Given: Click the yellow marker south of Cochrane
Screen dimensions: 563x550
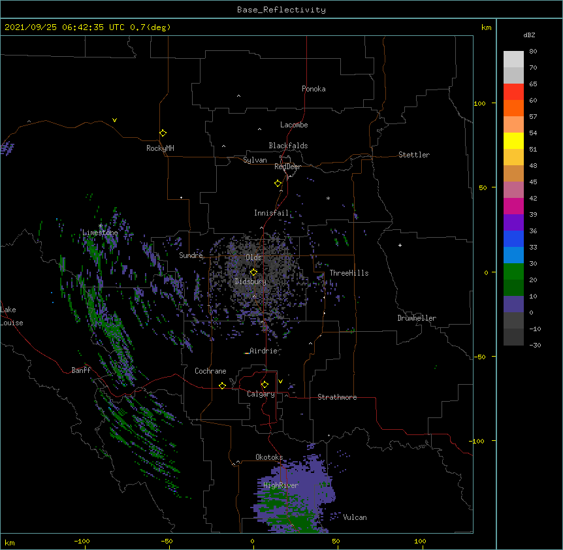Looking at the screenshot, I should pos(222,385).
